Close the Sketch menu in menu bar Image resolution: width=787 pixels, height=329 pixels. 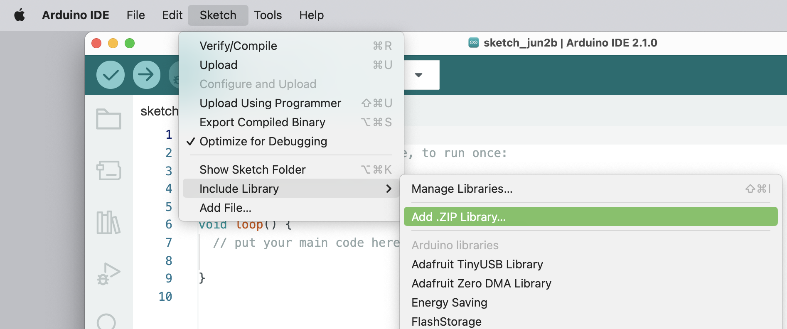[218, 15]
